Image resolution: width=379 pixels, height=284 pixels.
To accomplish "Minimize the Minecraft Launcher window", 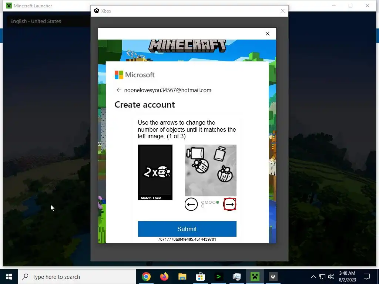I will (334, 6).
